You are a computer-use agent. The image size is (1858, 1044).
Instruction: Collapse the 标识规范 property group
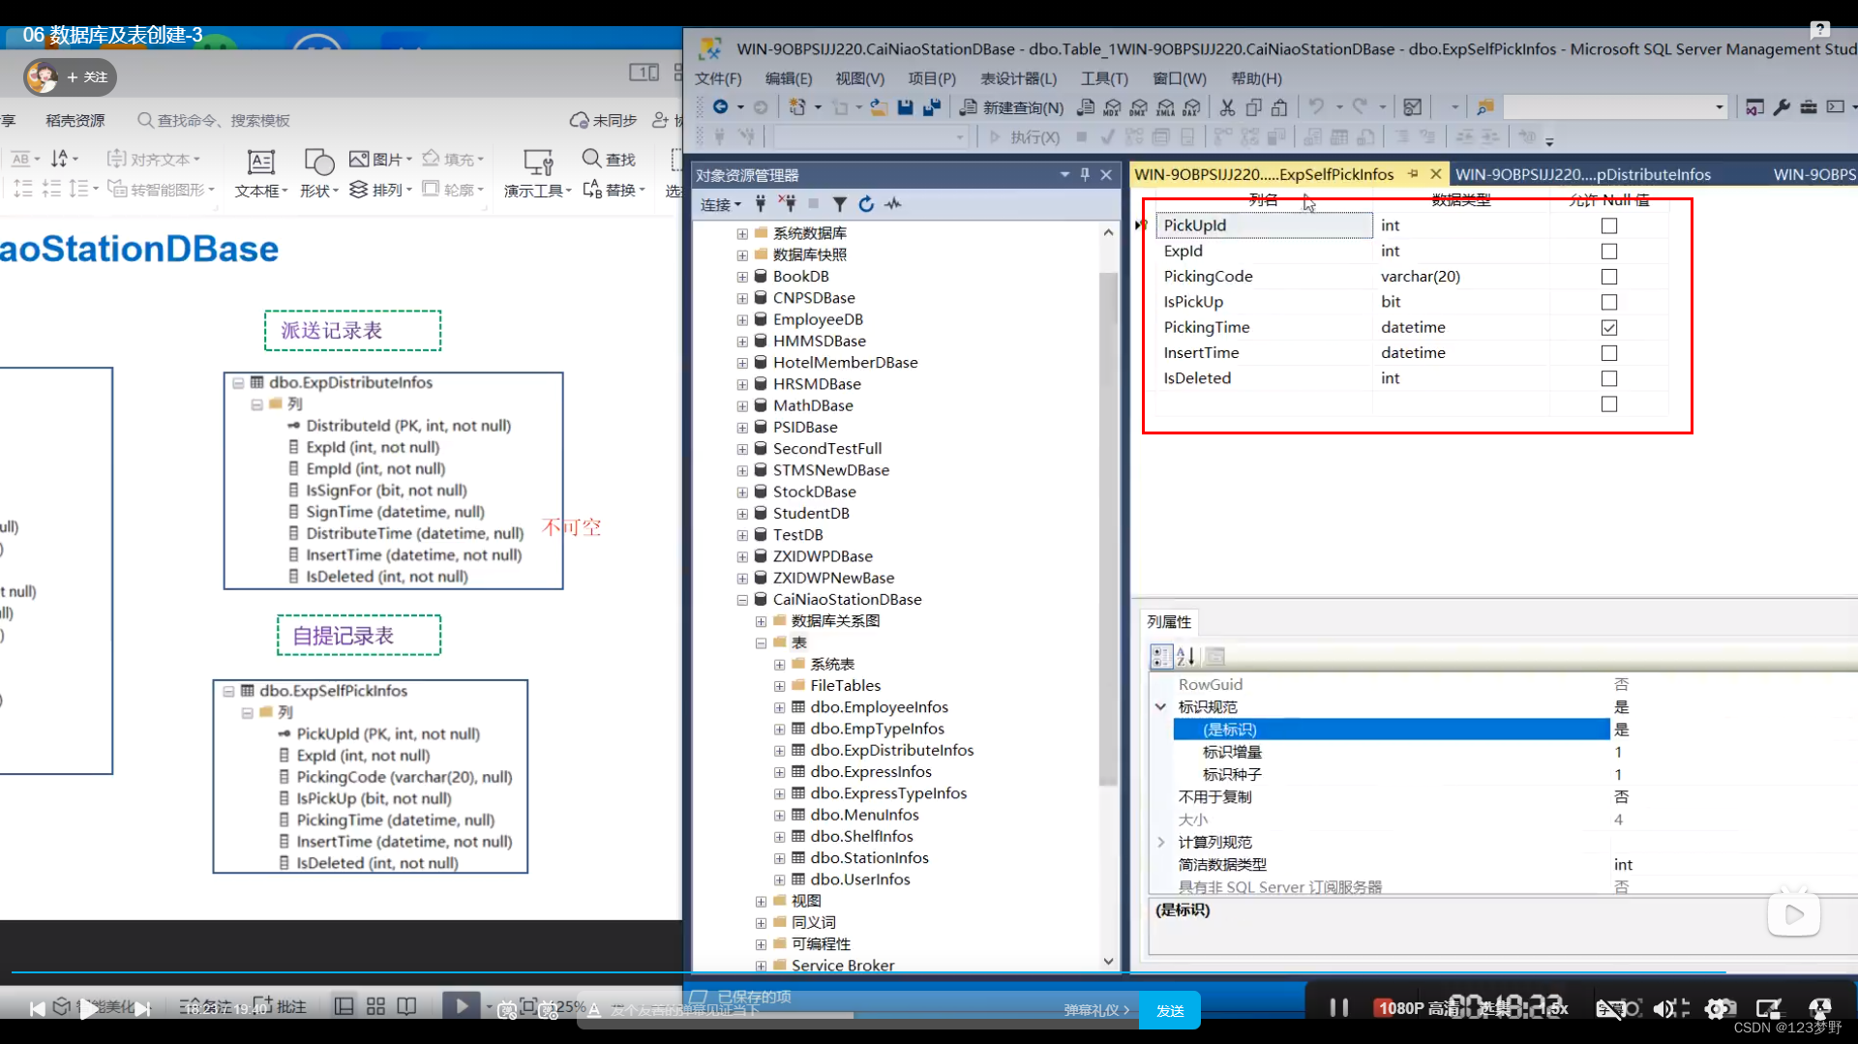1160,707
